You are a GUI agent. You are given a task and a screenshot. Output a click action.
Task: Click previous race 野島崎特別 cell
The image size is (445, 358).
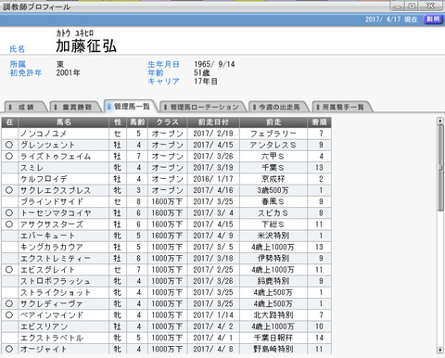(x=273, y=349)
